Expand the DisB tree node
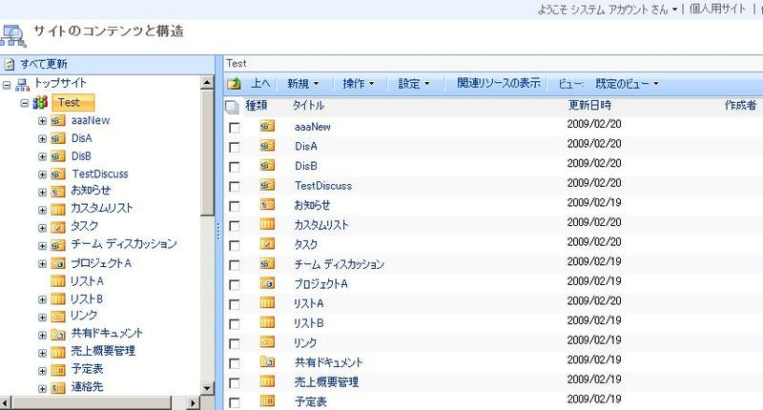763x410 pixels. click(x=42, y=156)
